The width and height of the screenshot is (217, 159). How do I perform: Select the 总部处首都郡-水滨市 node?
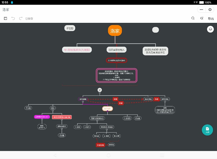click(155, 51)
